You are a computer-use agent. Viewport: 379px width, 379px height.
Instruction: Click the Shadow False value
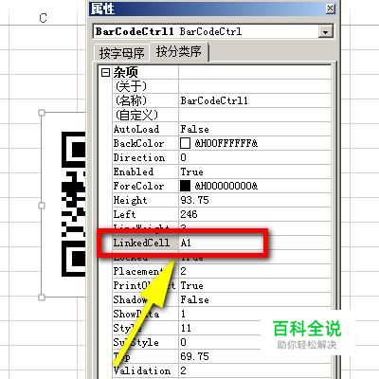point(255,299)
